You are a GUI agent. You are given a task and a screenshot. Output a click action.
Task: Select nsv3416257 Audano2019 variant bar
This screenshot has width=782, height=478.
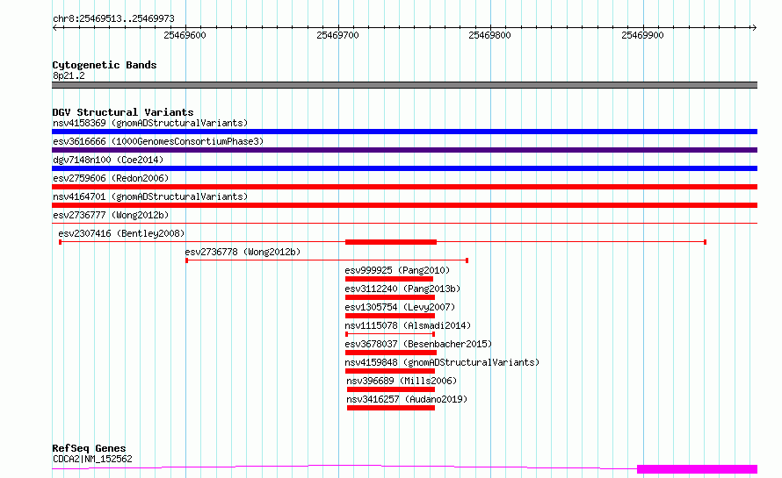(391, 408)
